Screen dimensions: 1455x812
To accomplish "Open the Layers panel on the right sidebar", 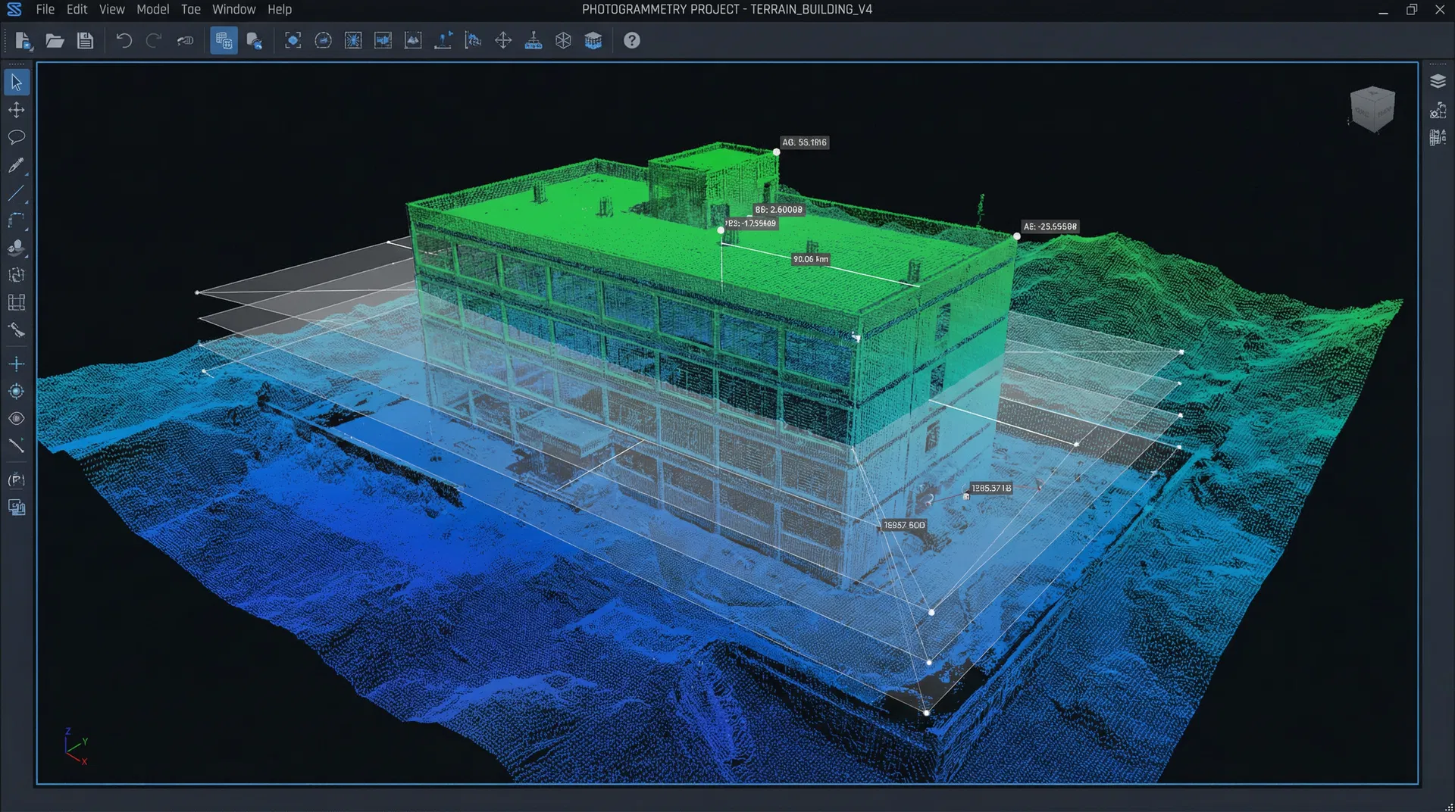I will [x=1439, y=81].
